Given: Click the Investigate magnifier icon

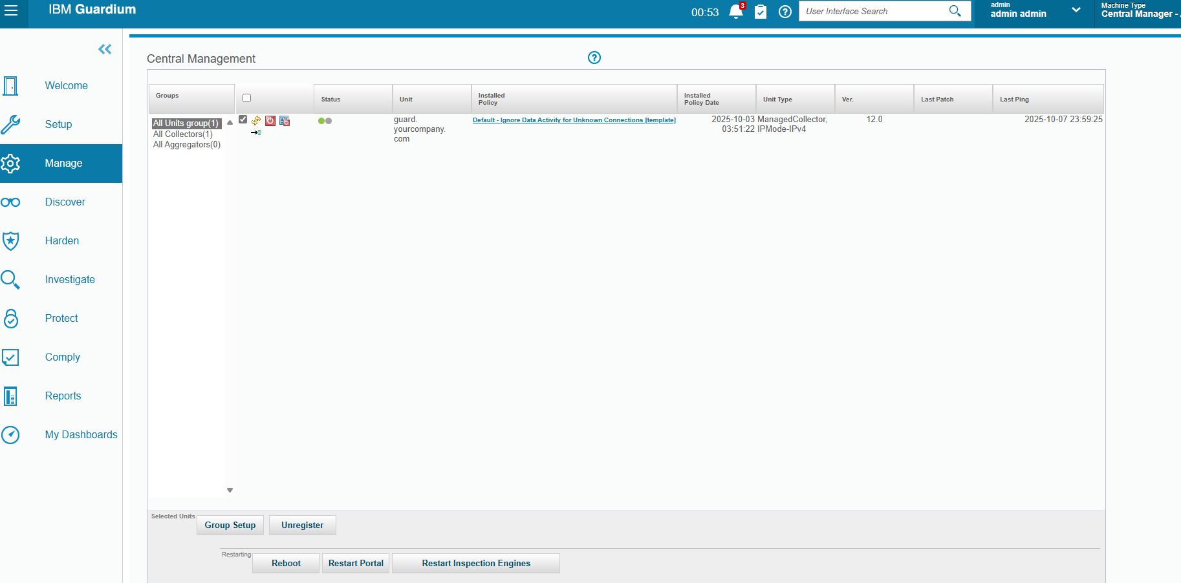Looking at the screenshot, I should pyautogui.click(x=10, y=280).
